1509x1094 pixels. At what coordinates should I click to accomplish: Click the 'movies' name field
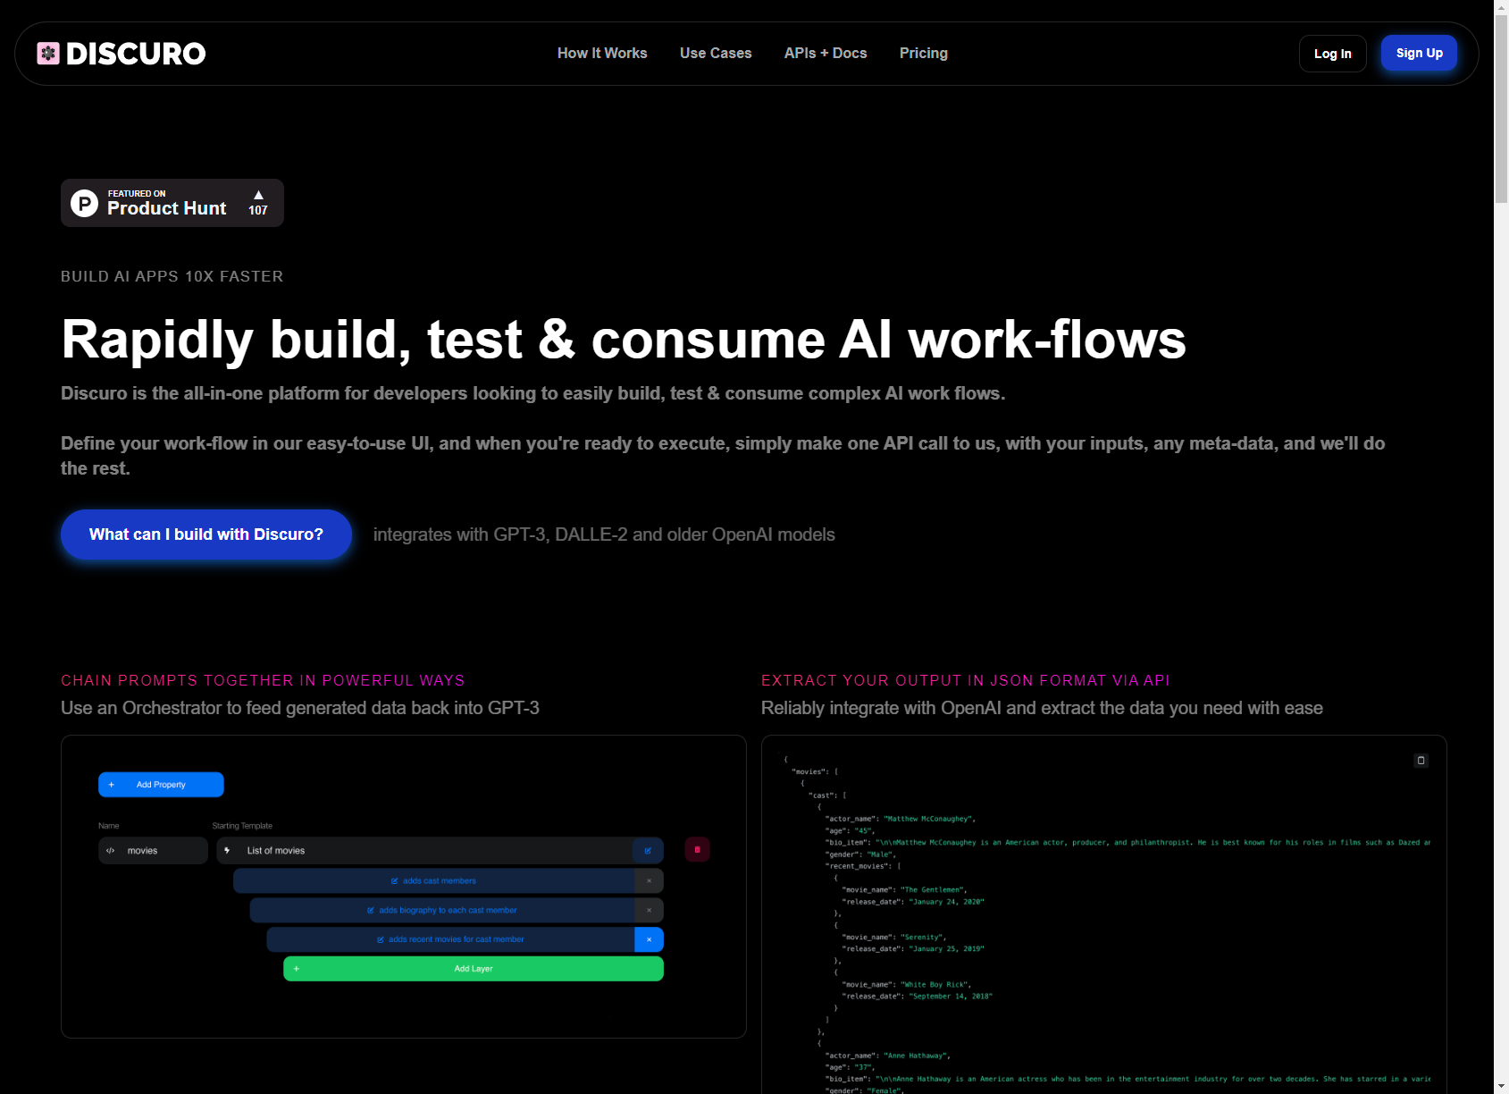(153, 851)
